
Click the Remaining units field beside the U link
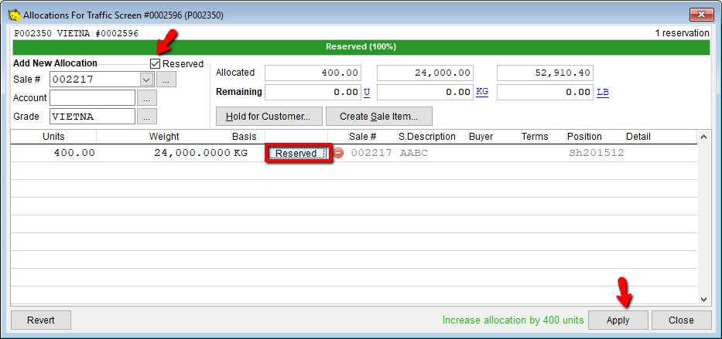[313, 93]
